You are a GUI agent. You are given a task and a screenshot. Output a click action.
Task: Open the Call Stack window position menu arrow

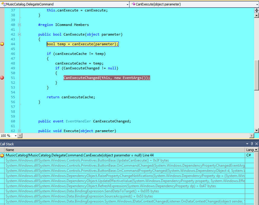click(247, 144)
